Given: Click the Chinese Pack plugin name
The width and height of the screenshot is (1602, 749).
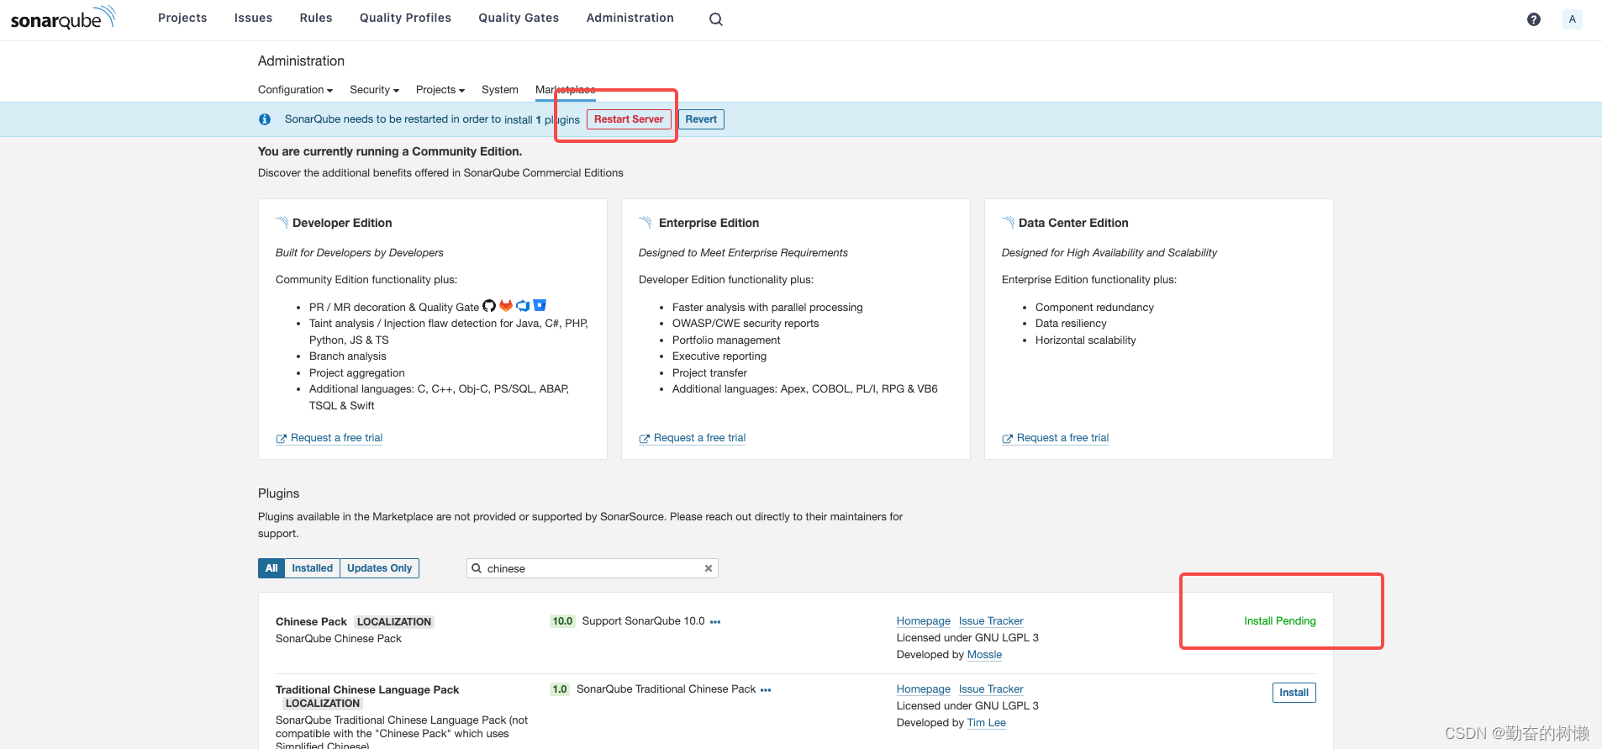Looking at the screenshot, I should [x=311, y=622].
